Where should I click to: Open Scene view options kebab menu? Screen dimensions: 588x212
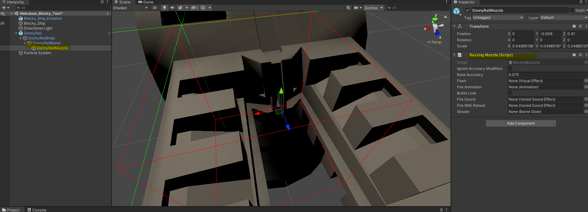click(447, 2)
